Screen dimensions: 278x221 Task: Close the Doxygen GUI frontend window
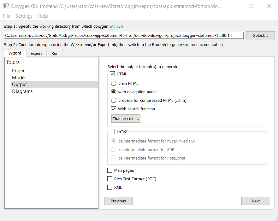click(269, 6)
